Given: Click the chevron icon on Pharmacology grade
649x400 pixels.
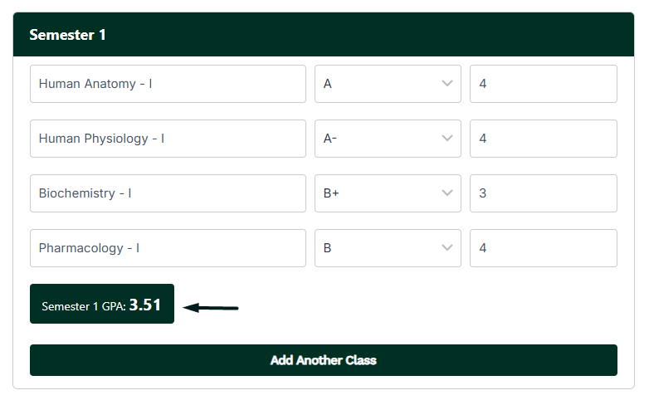Looking at the screenshot, I should tap(447, 248).
